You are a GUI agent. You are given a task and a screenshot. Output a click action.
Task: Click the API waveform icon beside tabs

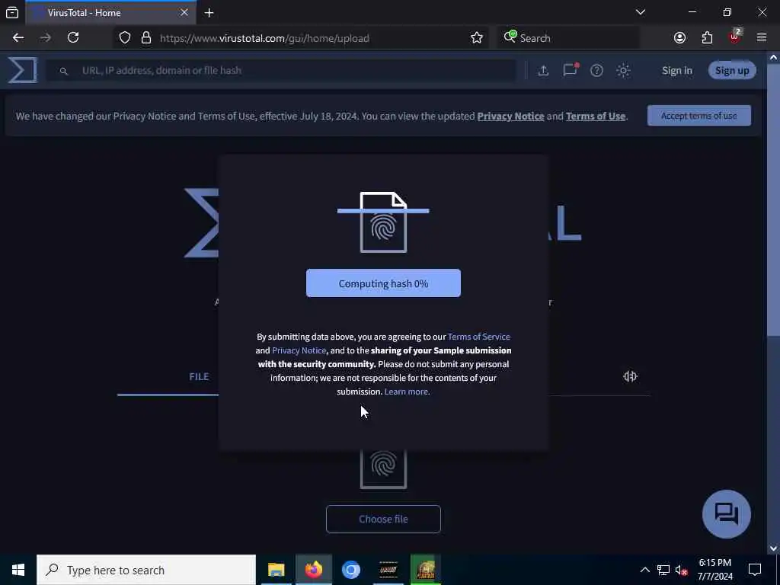(630, 376)
